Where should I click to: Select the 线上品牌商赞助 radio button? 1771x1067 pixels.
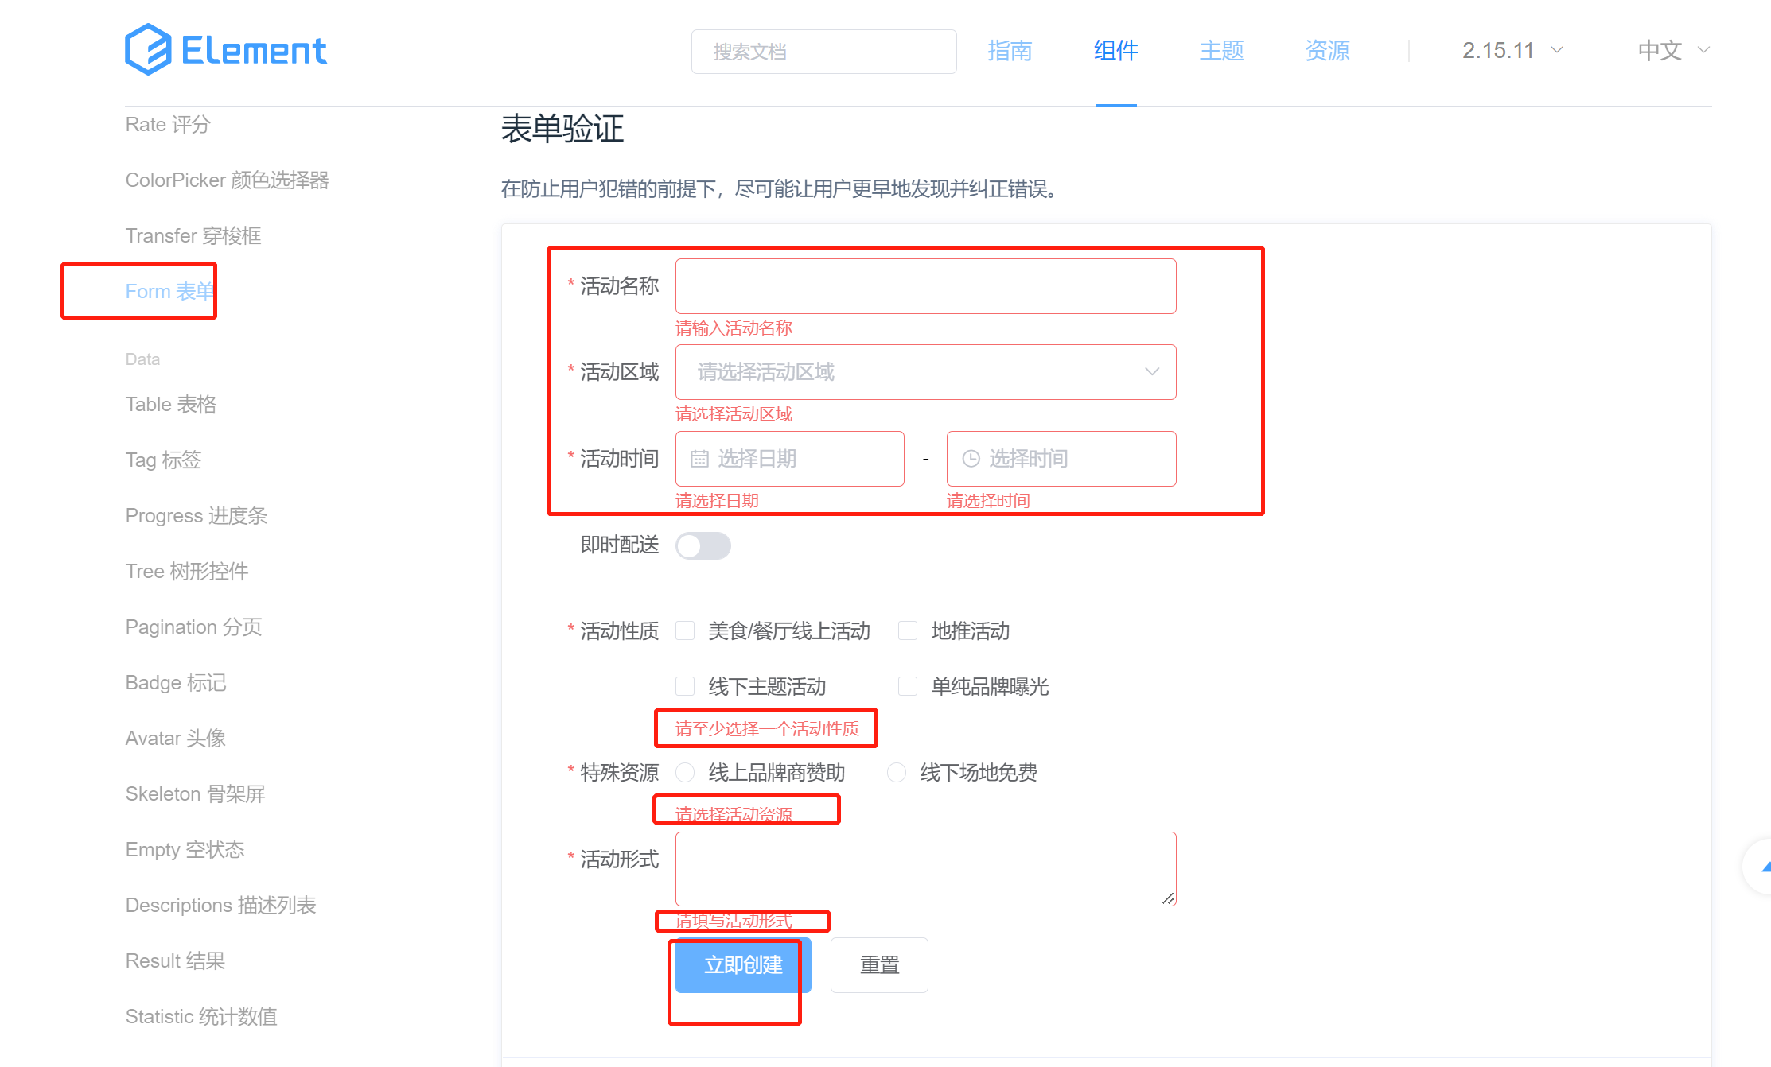pyautogui.click(x=685, y=772)
